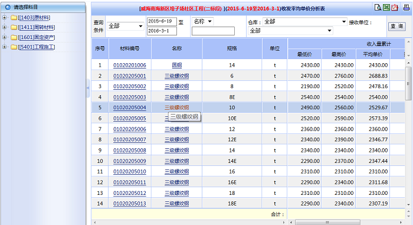Expand the [1411]周转材料 tree node

pyautogui.click(x=4, y=27)
